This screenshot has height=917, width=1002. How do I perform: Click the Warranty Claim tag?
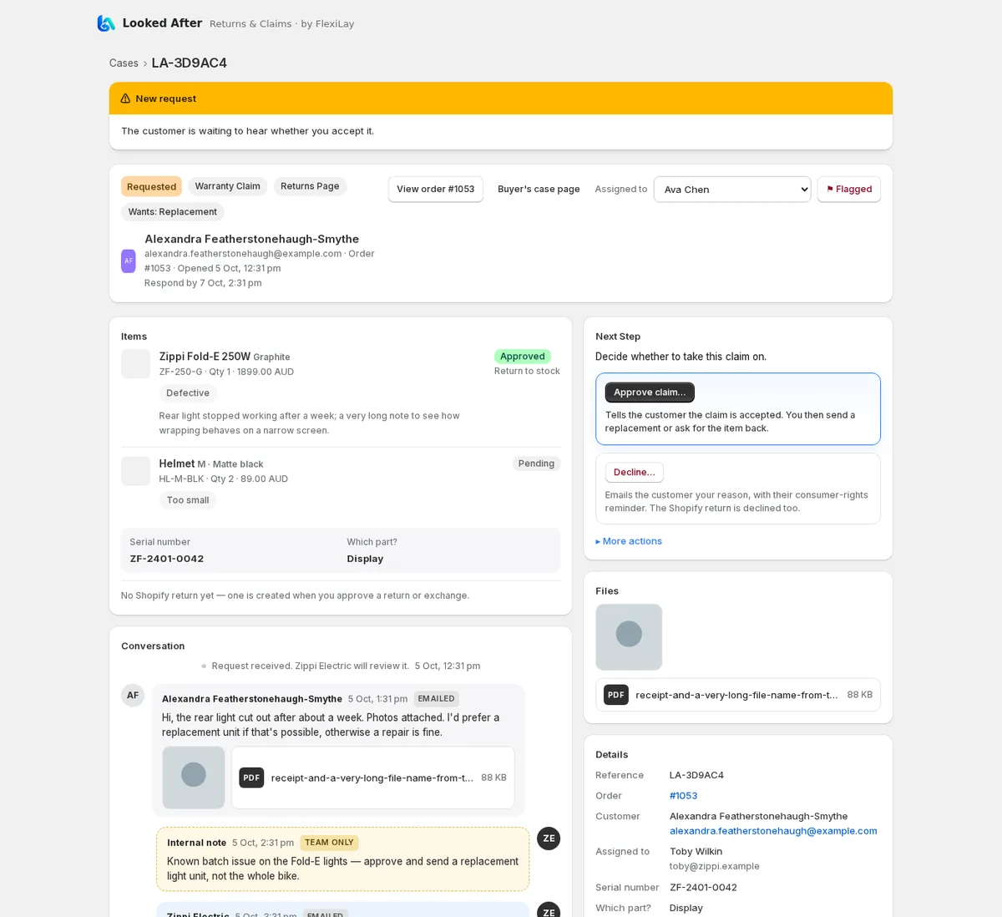coord(228,186)
